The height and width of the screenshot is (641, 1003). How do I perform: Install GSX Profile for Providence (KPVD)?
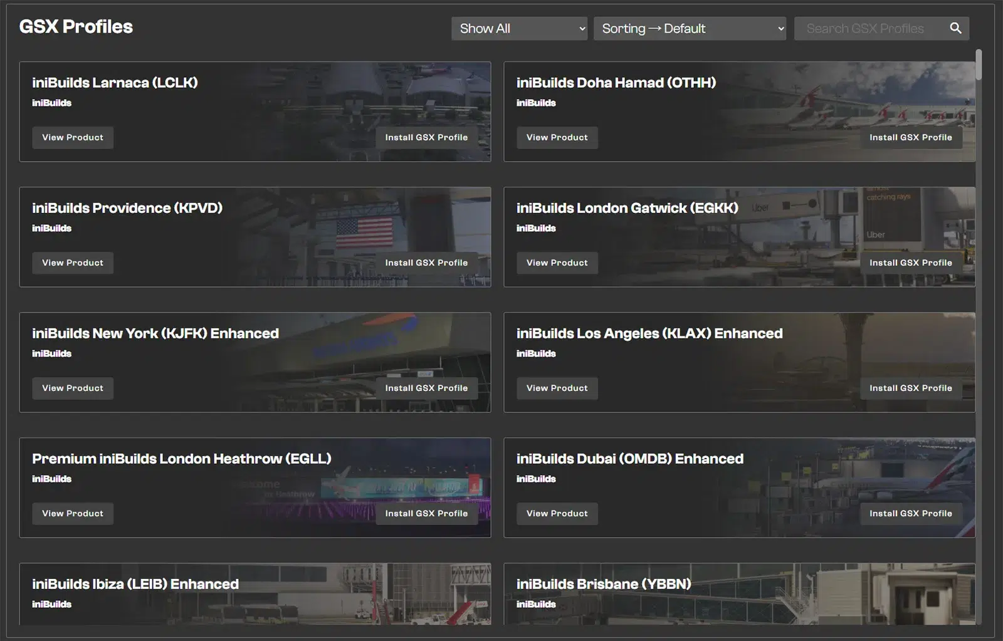(426, 263)
